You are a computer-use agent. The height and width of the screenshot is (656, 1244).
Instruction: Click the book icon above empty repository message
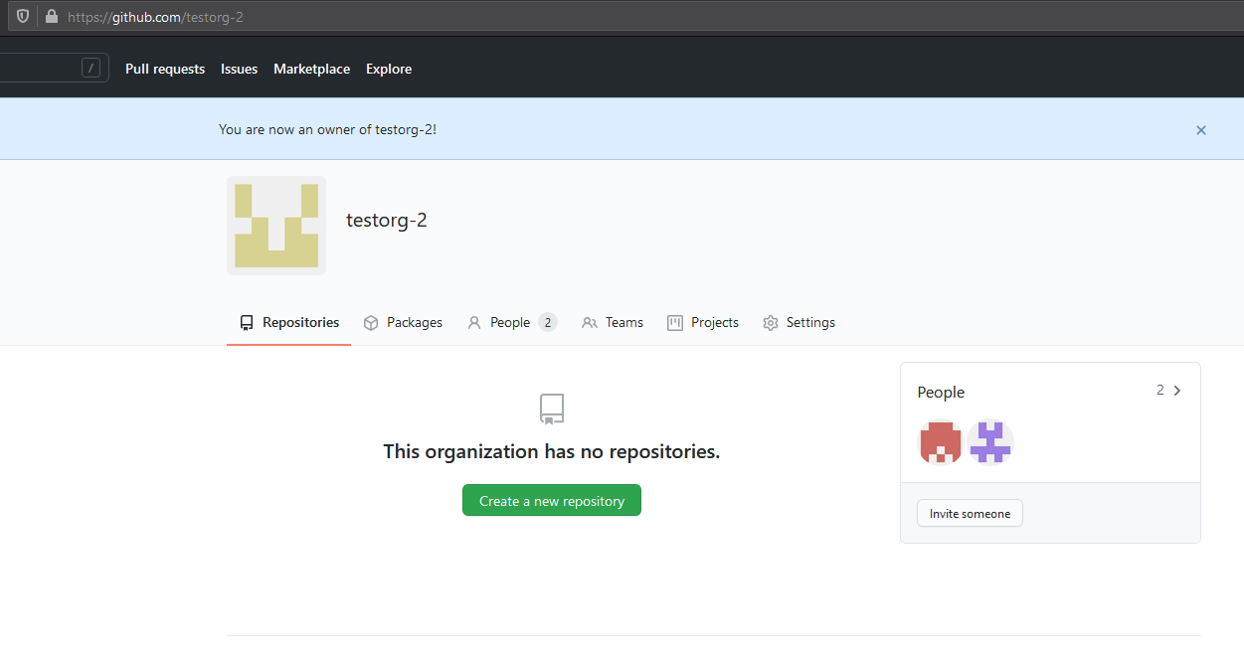click(x=552, y=410)
